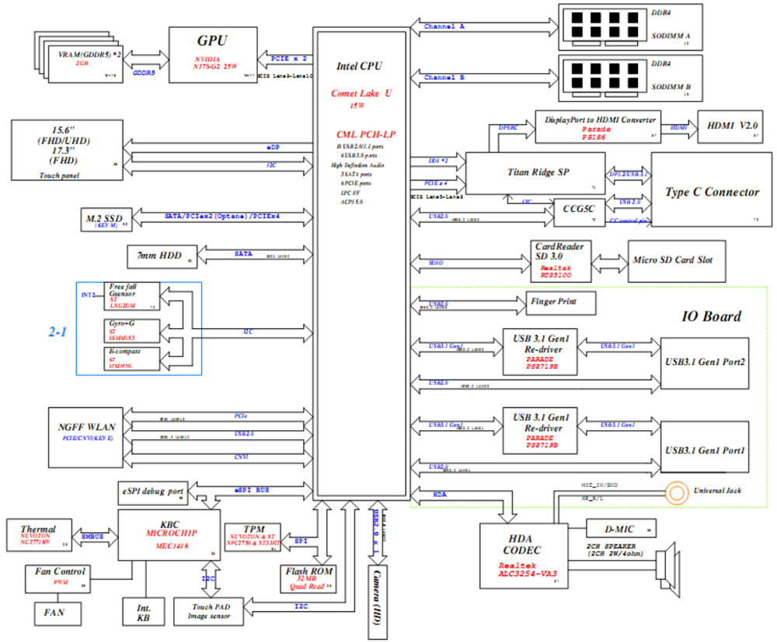Select the CardReader SD 3.0 block
Viewport: 777px width, 642px height.
[x=561, y=262]
